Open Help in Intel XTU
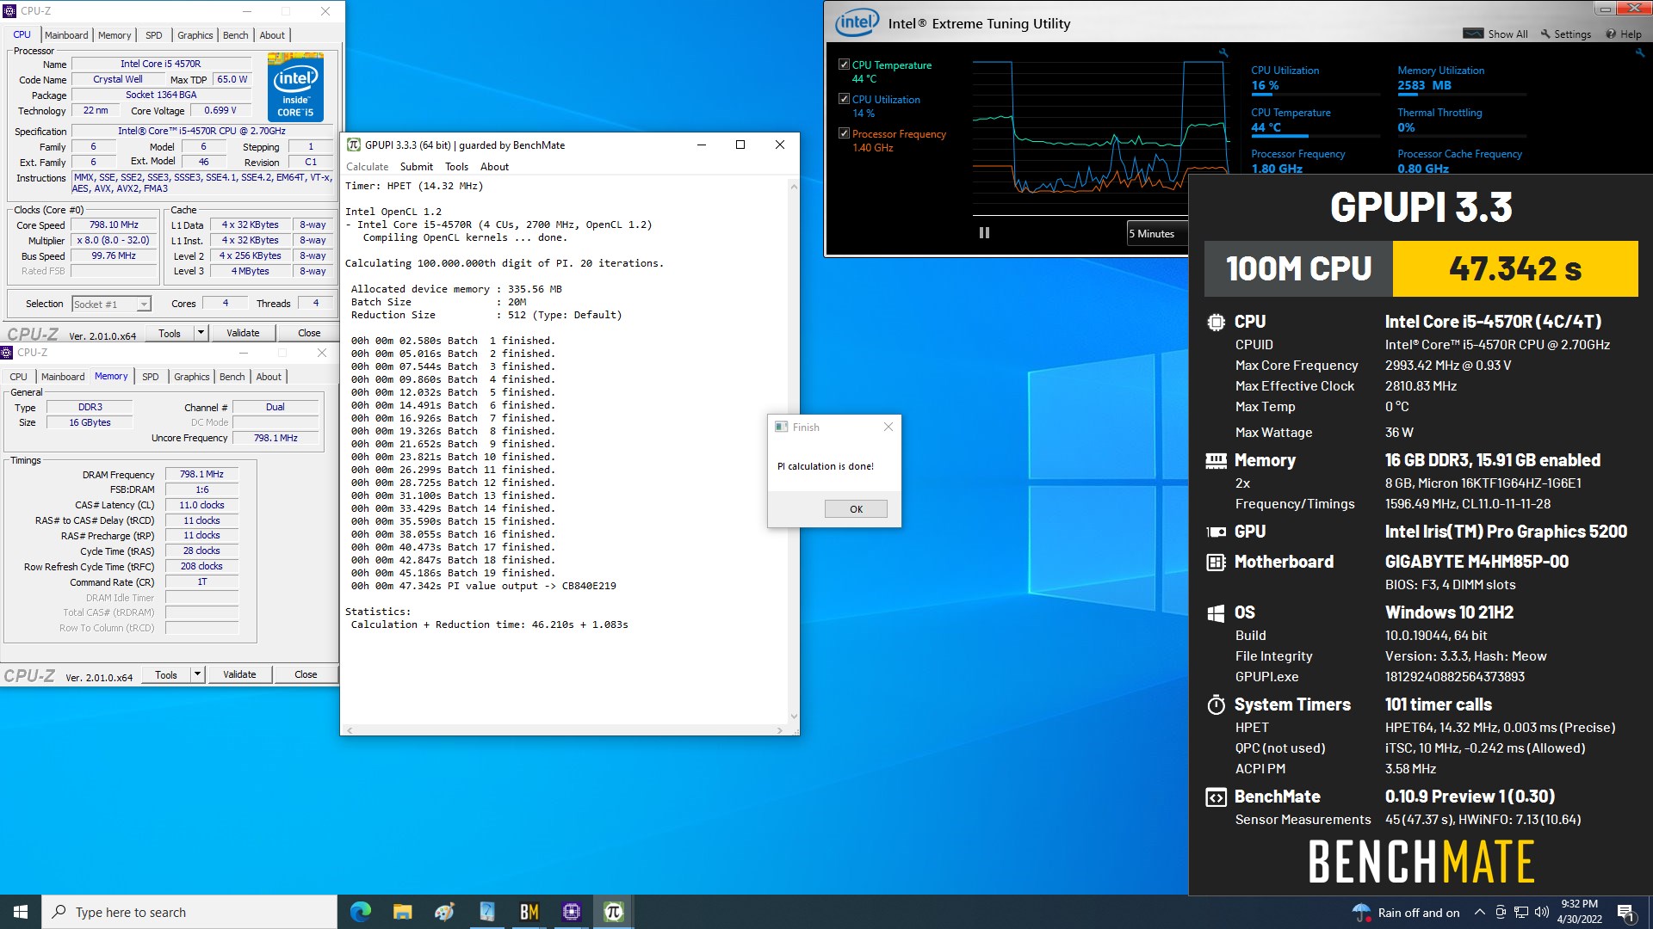 [x=1624, y=34]
